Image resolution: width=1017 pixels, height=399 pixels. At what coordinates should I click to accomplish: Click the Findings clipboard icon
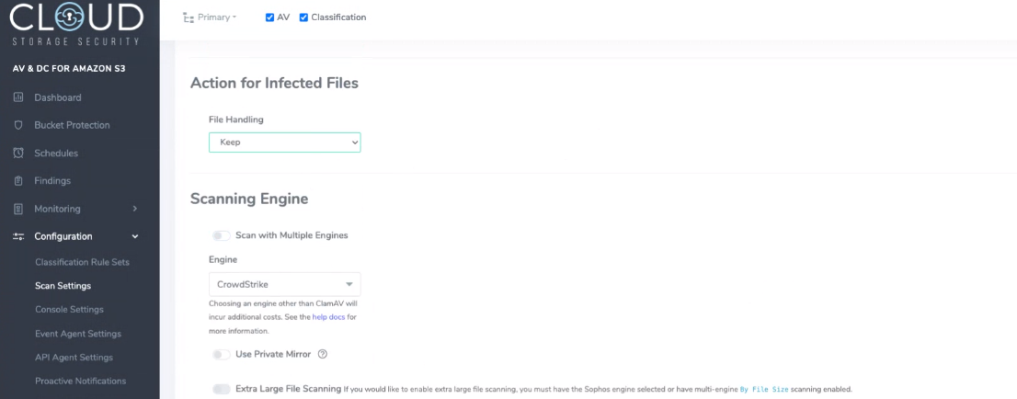point(18,180)
